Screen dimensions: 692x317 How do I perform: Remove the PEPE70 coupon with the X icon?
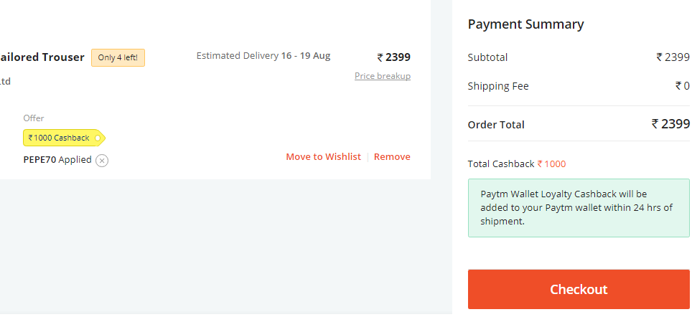pos(102,161)
